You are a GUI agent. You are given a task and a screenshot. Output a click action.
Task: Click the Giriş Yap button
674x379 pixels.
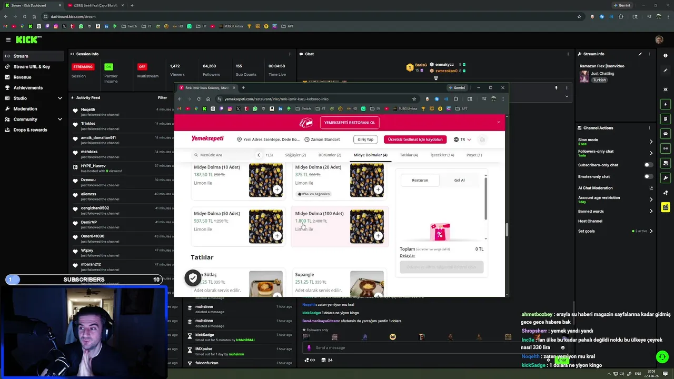(x=365, y=139)
